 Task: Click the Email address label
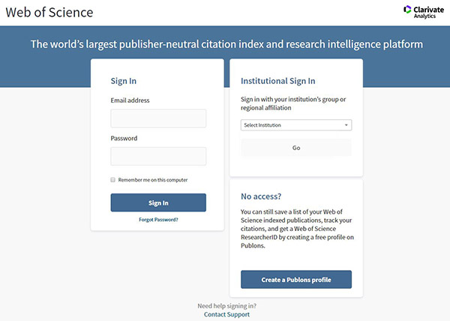click(x=130, y=100)
